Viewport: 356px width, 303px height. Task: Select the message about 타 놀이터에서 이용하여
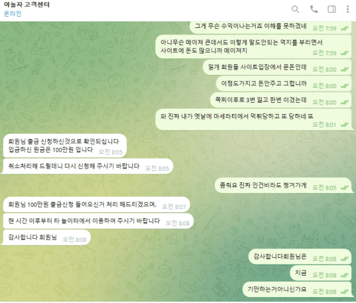(98, 221)
